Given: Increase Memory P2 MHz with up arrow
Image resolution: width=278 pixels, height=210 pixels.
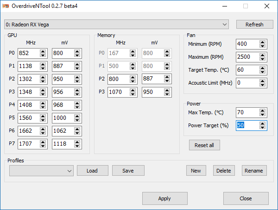Looking at the screenshot, I should pos(133,77).
